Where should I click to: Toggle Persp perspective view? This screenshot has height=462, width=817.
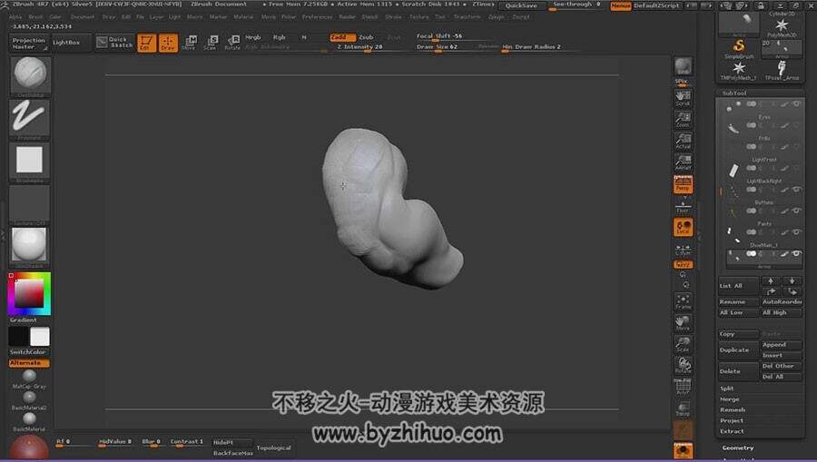click(683, 184)
